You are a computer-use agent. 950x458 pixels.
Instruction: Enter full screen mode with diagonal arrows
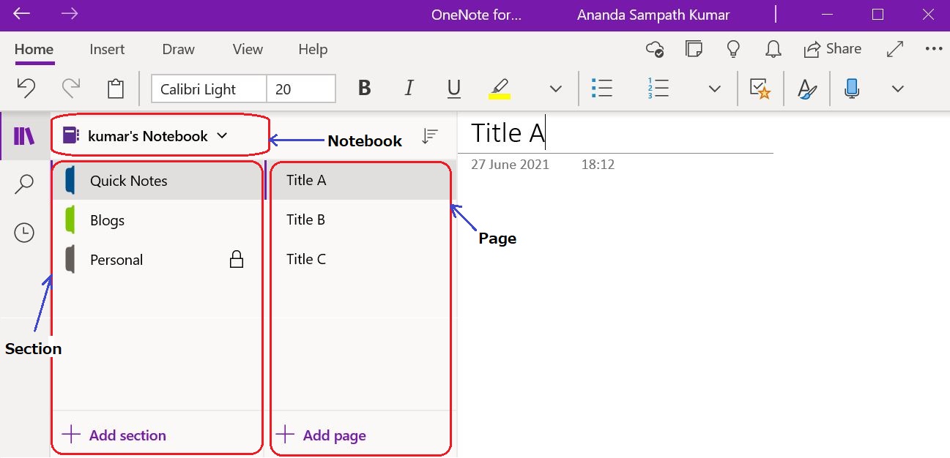coord(894,49)
